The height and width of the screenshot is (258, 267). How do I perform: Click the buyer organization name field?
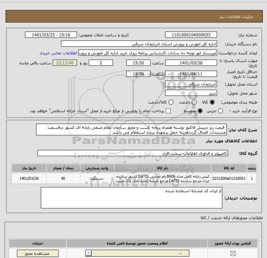point(139,44)
